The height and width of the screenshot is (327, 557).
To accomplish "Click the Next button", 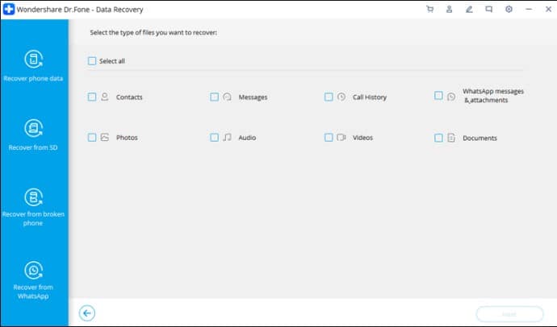I will [x=509, y=314].
